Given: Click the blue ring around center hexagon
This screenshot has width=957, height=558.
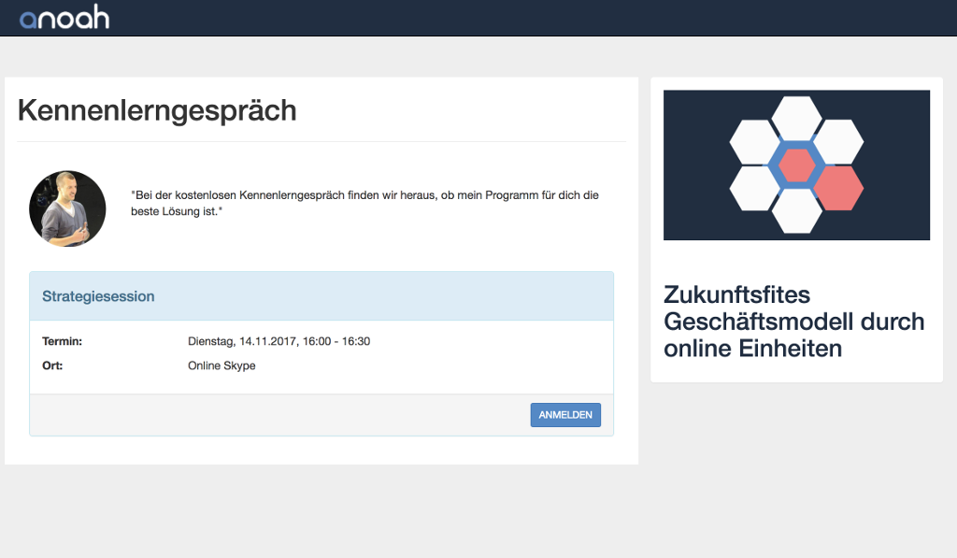Looking at the screenshot, I should (775, 165).
